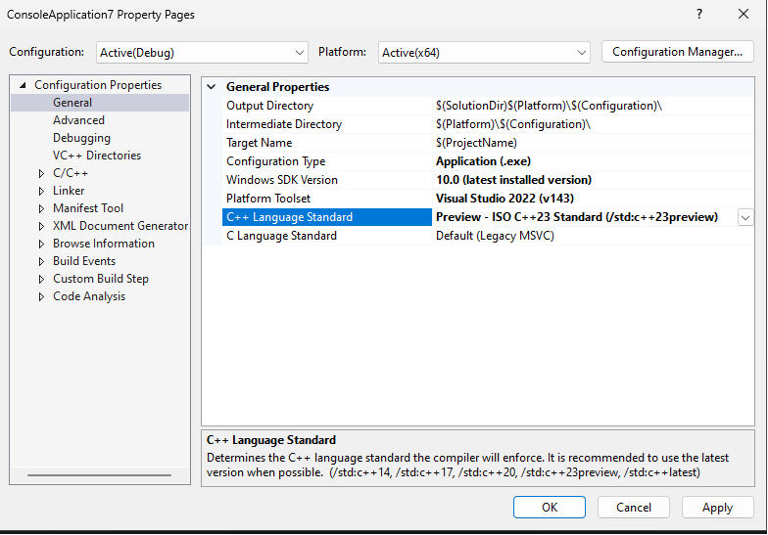The width and height of the screenshot is (768, 535).
Task: Select the C++ Language Standard property
Action: [327, 217]
